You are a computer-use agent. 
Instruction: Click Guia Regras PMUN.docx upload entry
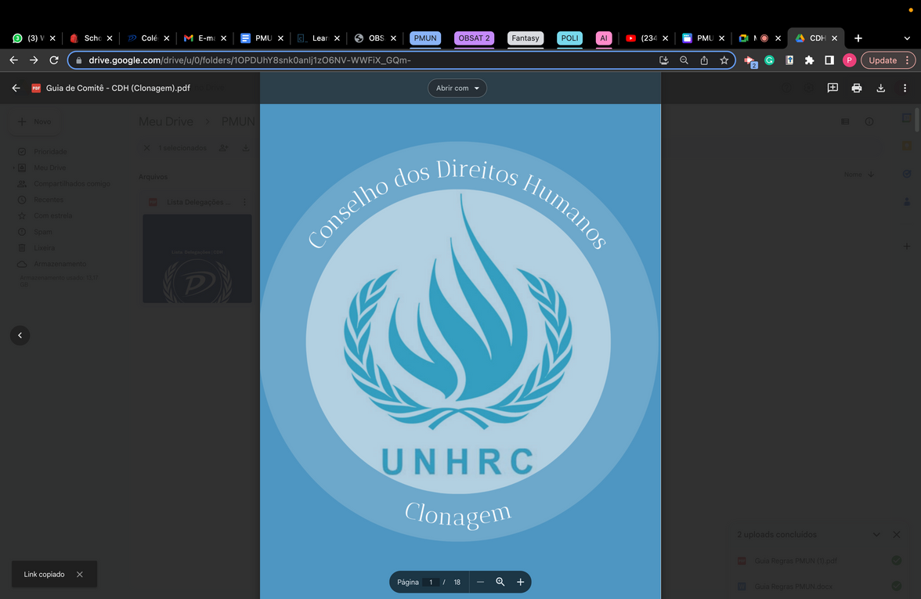point(819,586)
